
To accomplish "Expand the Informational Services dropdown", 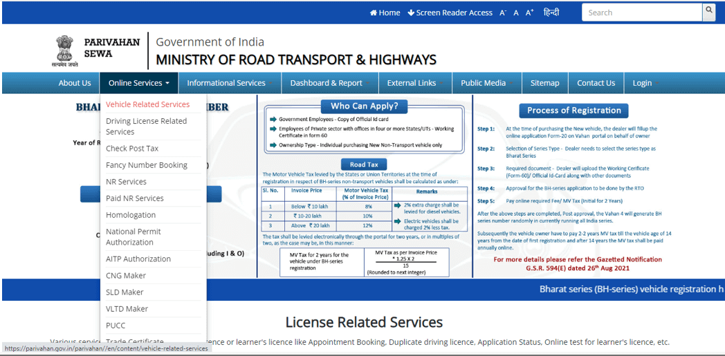I will pyautogui.click(x=230, y=83).
